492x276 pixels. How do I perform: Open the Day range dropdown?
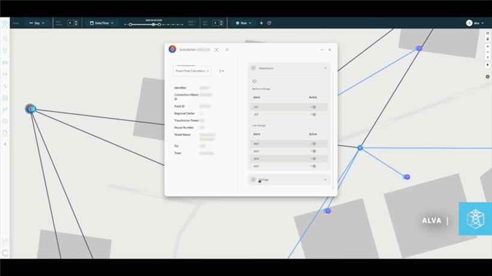click(37, 23)
